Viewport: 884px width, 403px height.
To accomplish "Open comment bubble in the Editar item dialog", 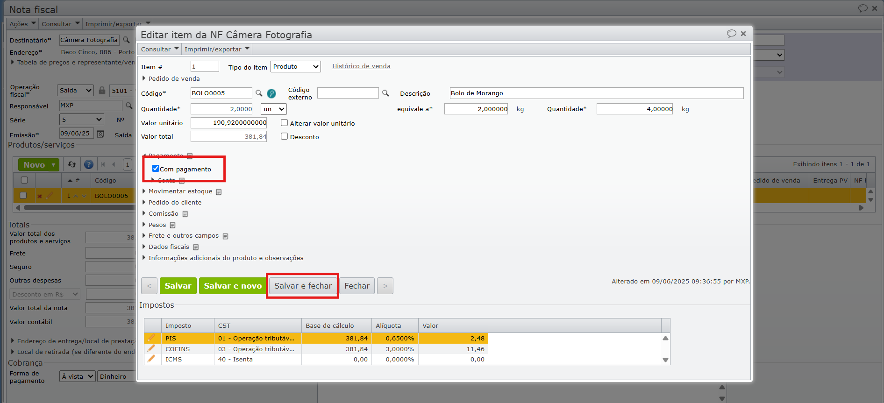I will [731, 34].
